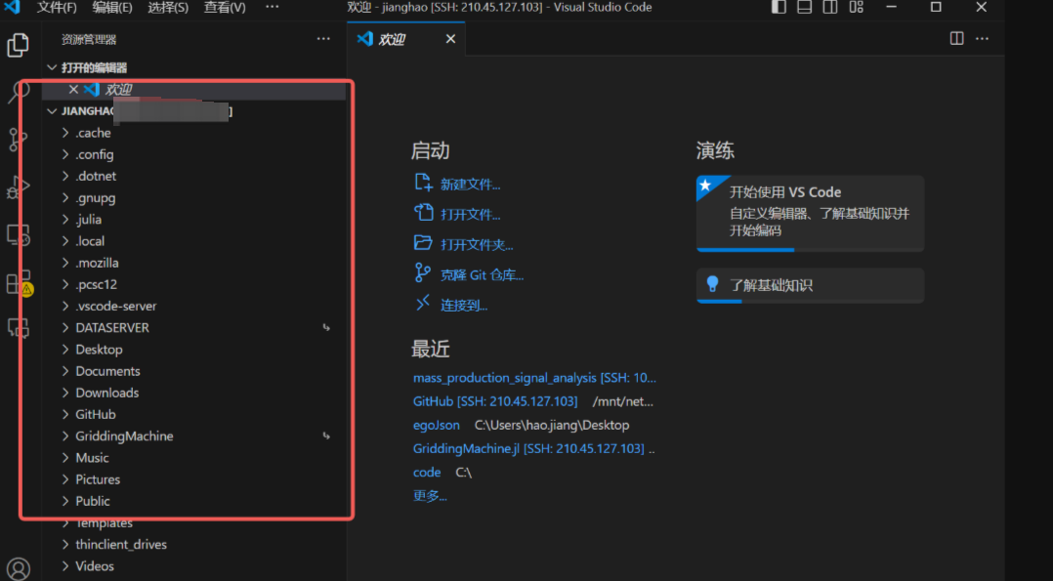Open the 编辑(E) menu
1053x581 pixels.
112,8
